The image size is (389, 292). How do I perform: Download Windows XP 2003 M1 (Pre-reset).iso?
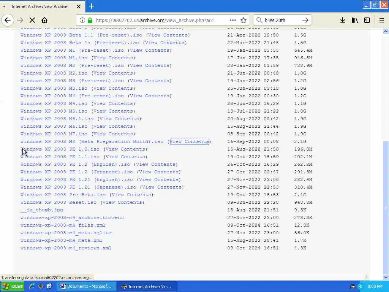pyautogui.click(x=72, y=50)
